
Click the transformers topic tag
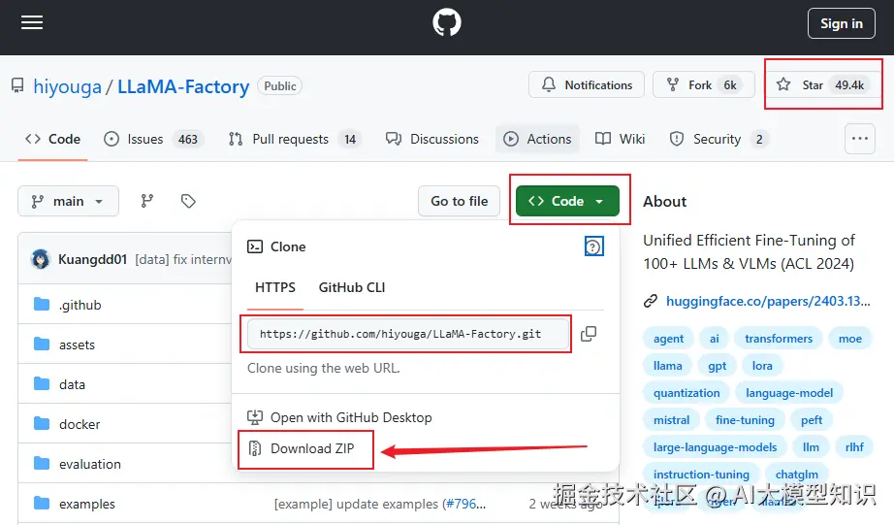779,339
